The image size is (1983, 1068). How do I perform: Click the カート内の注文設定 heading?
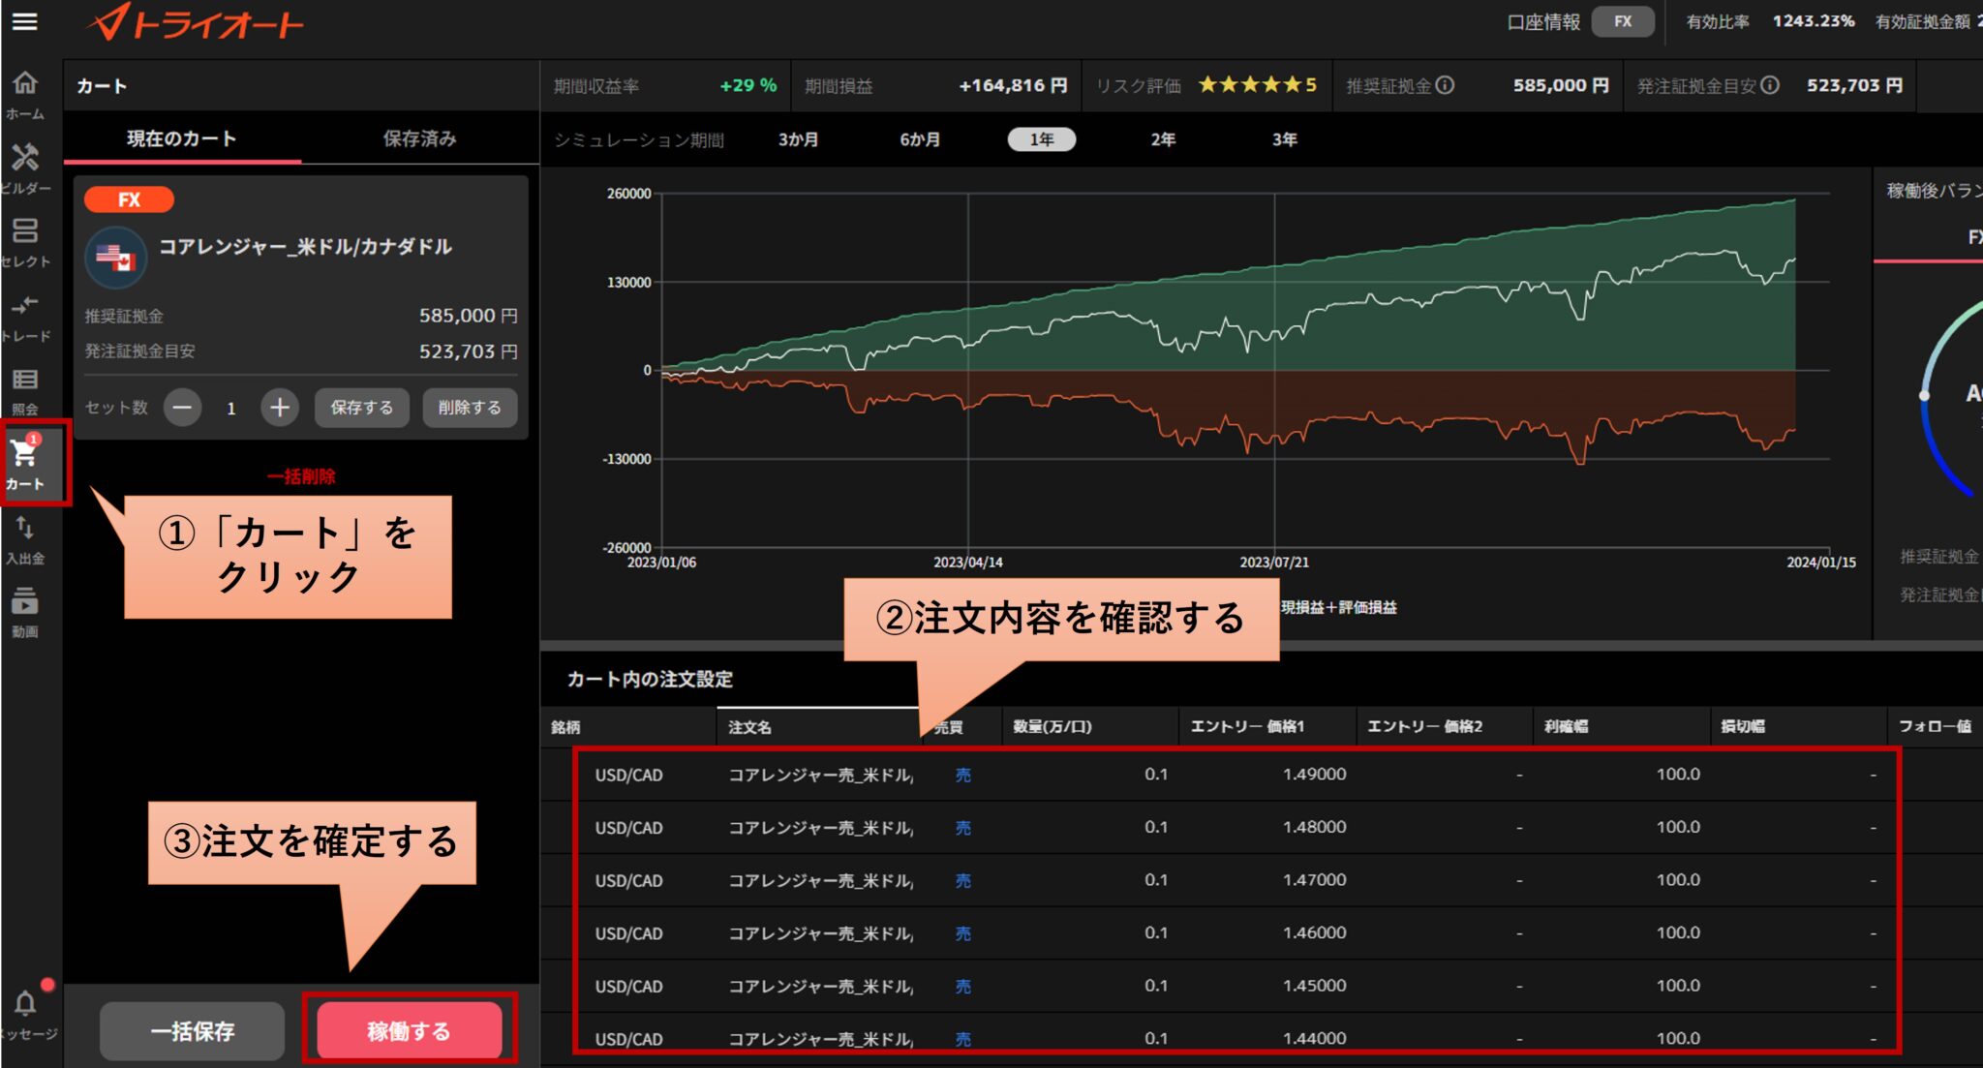(650, 680)
